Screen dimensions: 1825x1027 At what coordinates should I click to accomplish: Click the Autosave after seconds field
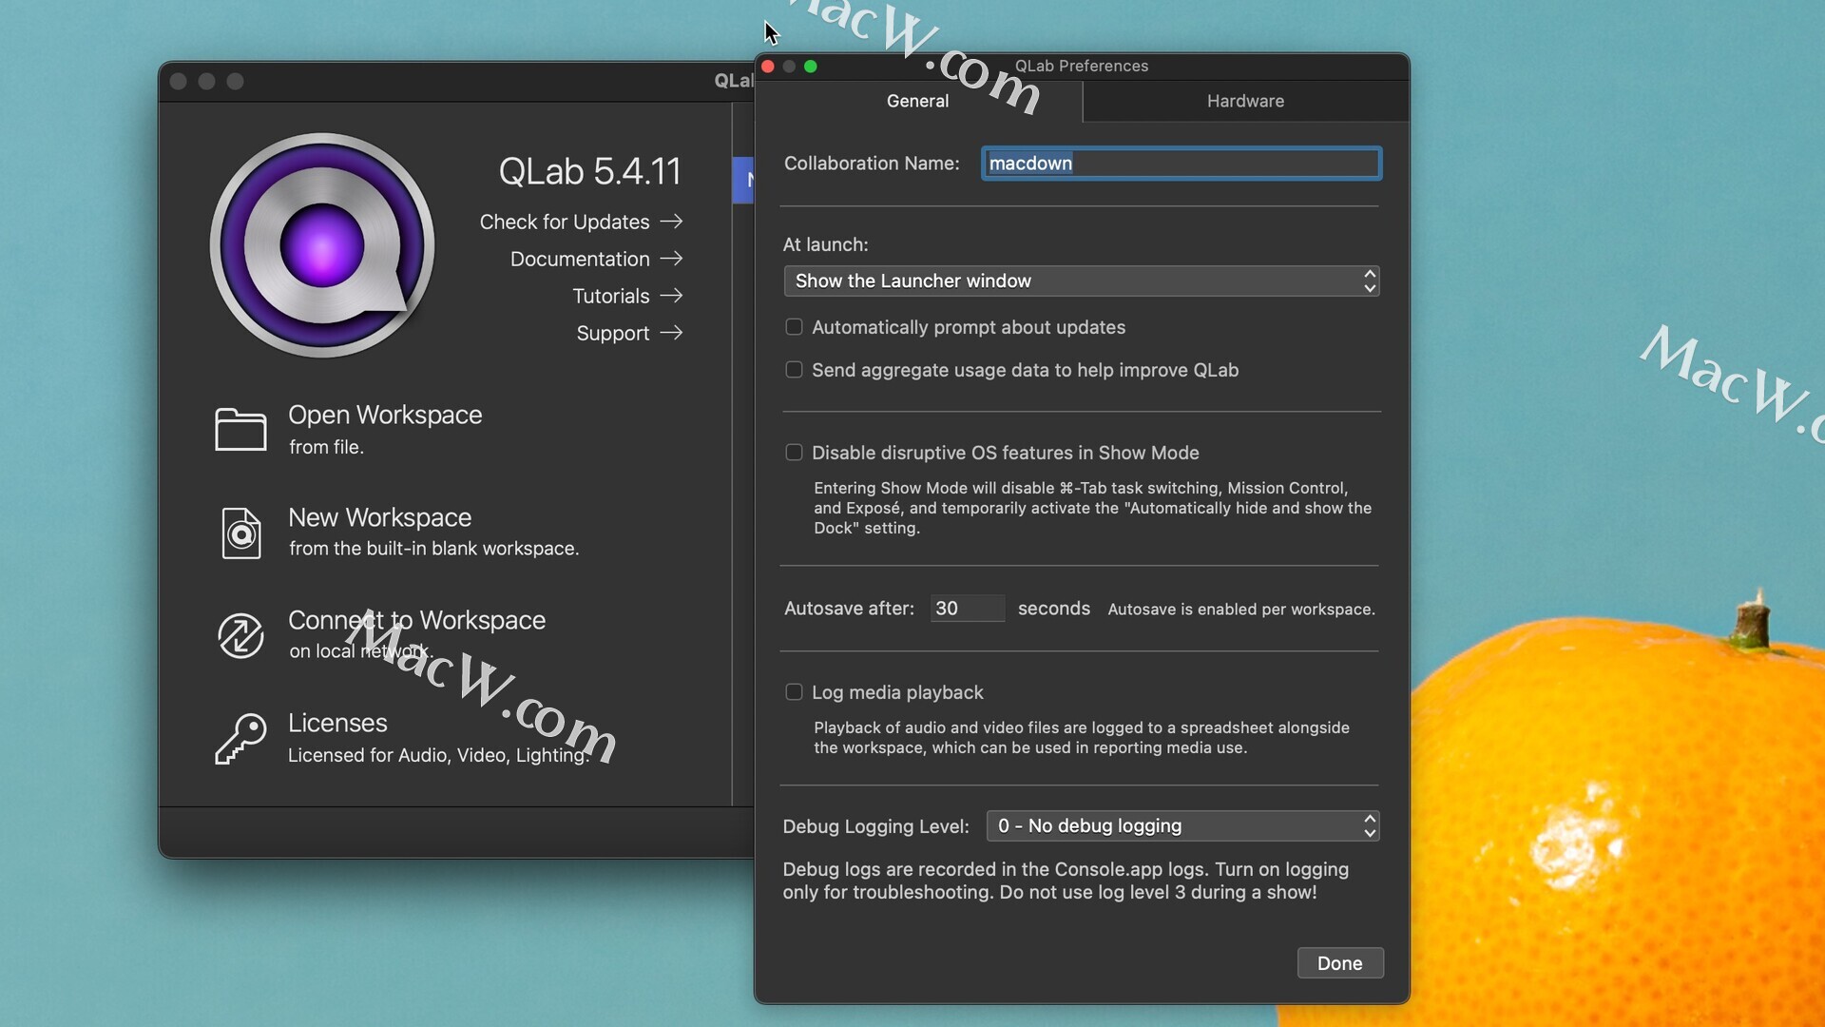[967, 609]
